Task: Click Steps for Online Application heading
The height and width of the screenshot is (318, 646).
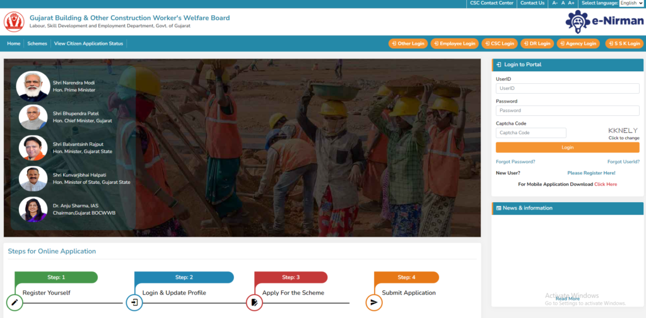Action: tap(52, 251)
